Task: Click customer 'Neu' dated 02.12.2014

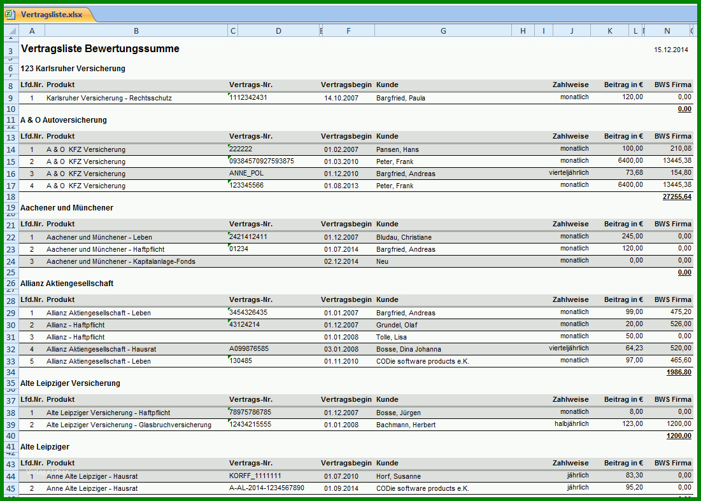Action: (x=382, y=261)
